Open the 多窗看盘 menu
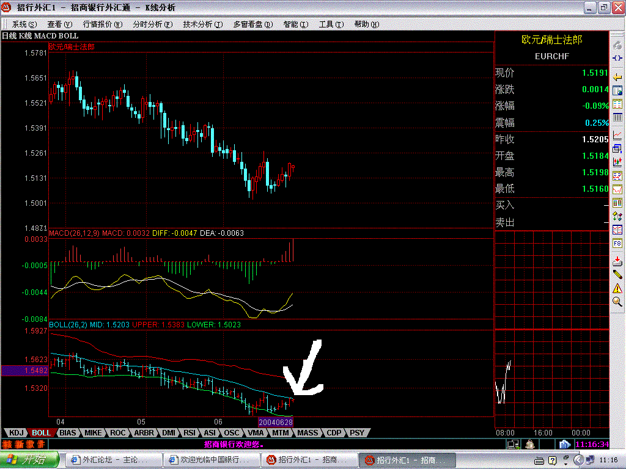The height and width of the screenshot is (469, 626). coord(252,24)
